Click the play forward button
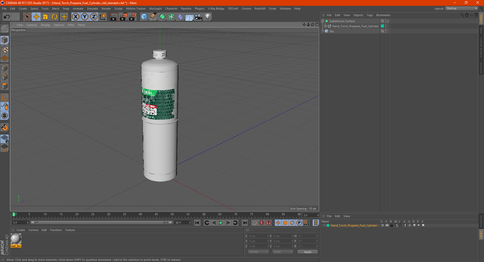The width and height of the screenshot is (484, 262). [x=221, y=223]
